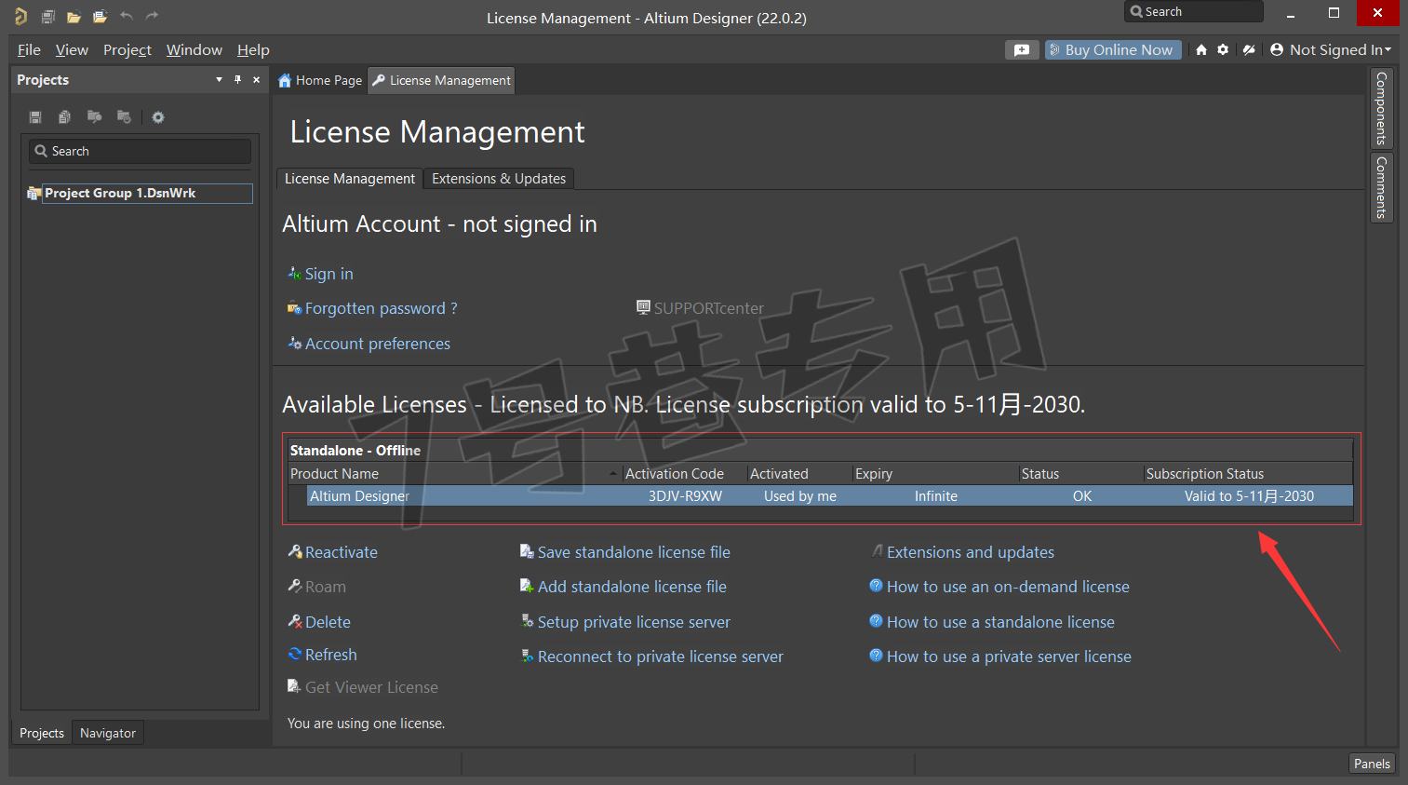The image size is (1408, 785).
Task: Click the Altium logo icon in title bar
Action: pyautogui.click(x=20, y=16)
